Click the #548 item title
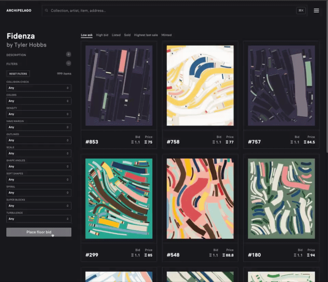The height and width of the screenshot is (282, 328). pyautogui.click(x=173, y=255)
